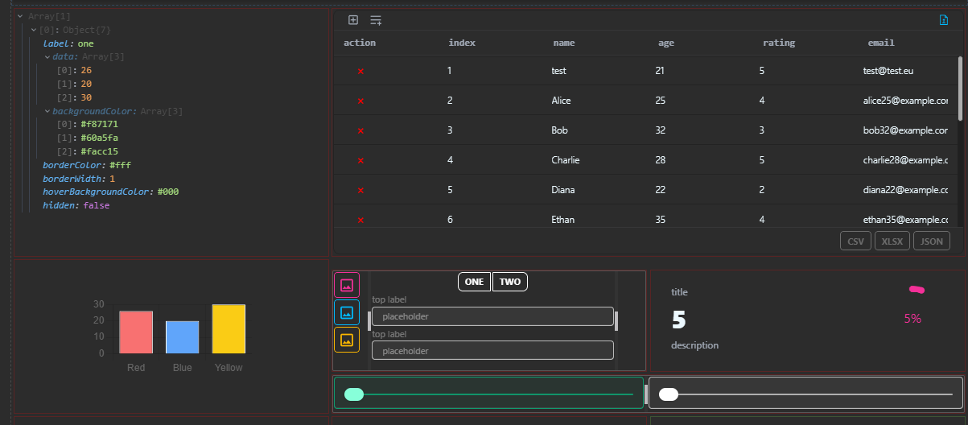Export the table as XLSX
Viewport: 968px width, 425px height.
(x=892, y=241)
